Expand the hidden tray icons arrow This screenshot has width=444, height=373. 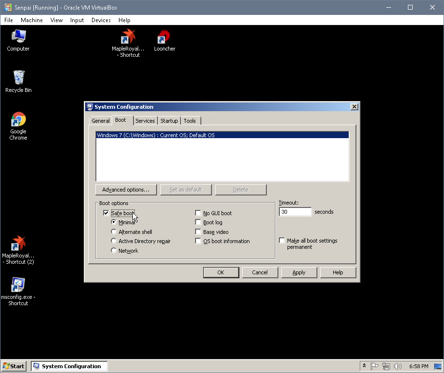365,366
